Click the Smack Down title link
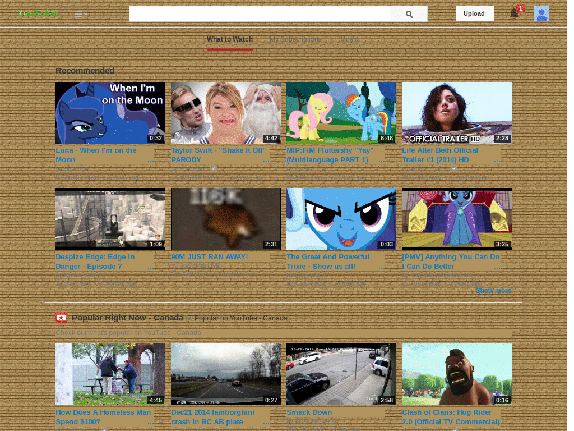The image size is (574, 431). click(309, 412)
